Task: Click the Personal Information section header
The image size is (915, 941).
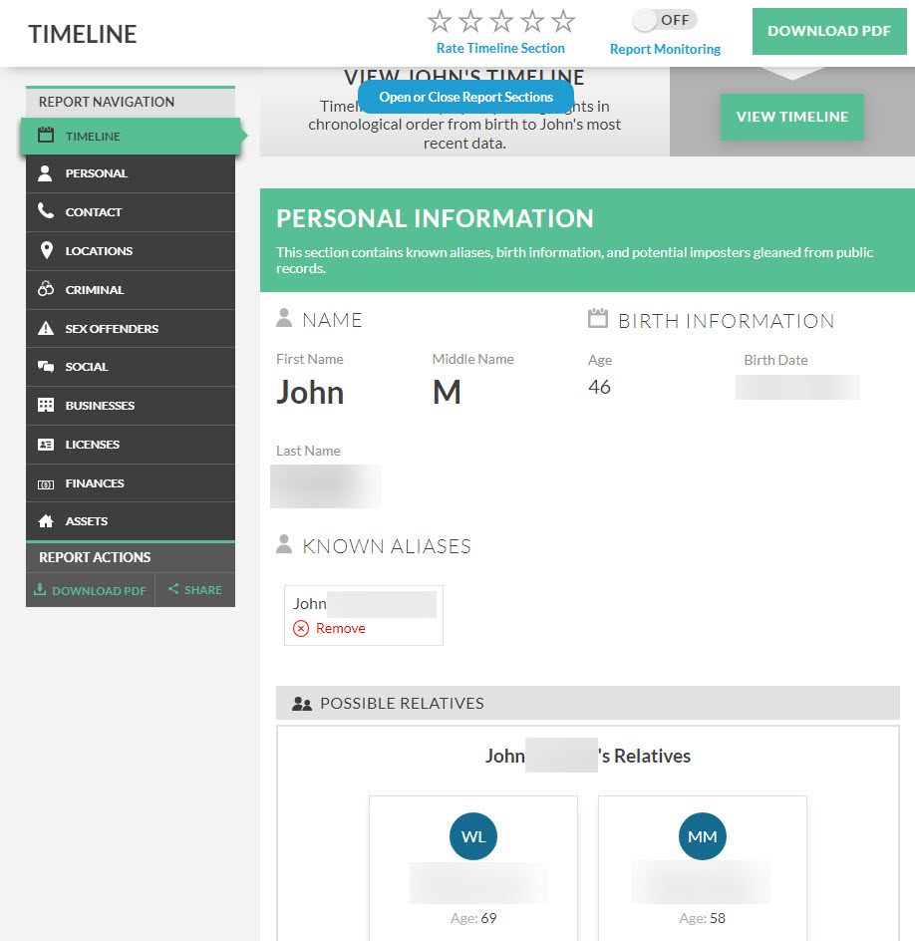Action: coord(587,240)
